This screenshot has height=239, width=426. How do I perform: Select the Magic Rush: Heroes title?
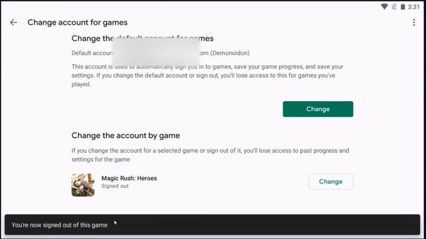129,179
